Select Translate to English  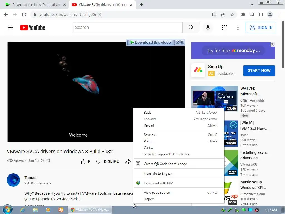click(178, 173)
